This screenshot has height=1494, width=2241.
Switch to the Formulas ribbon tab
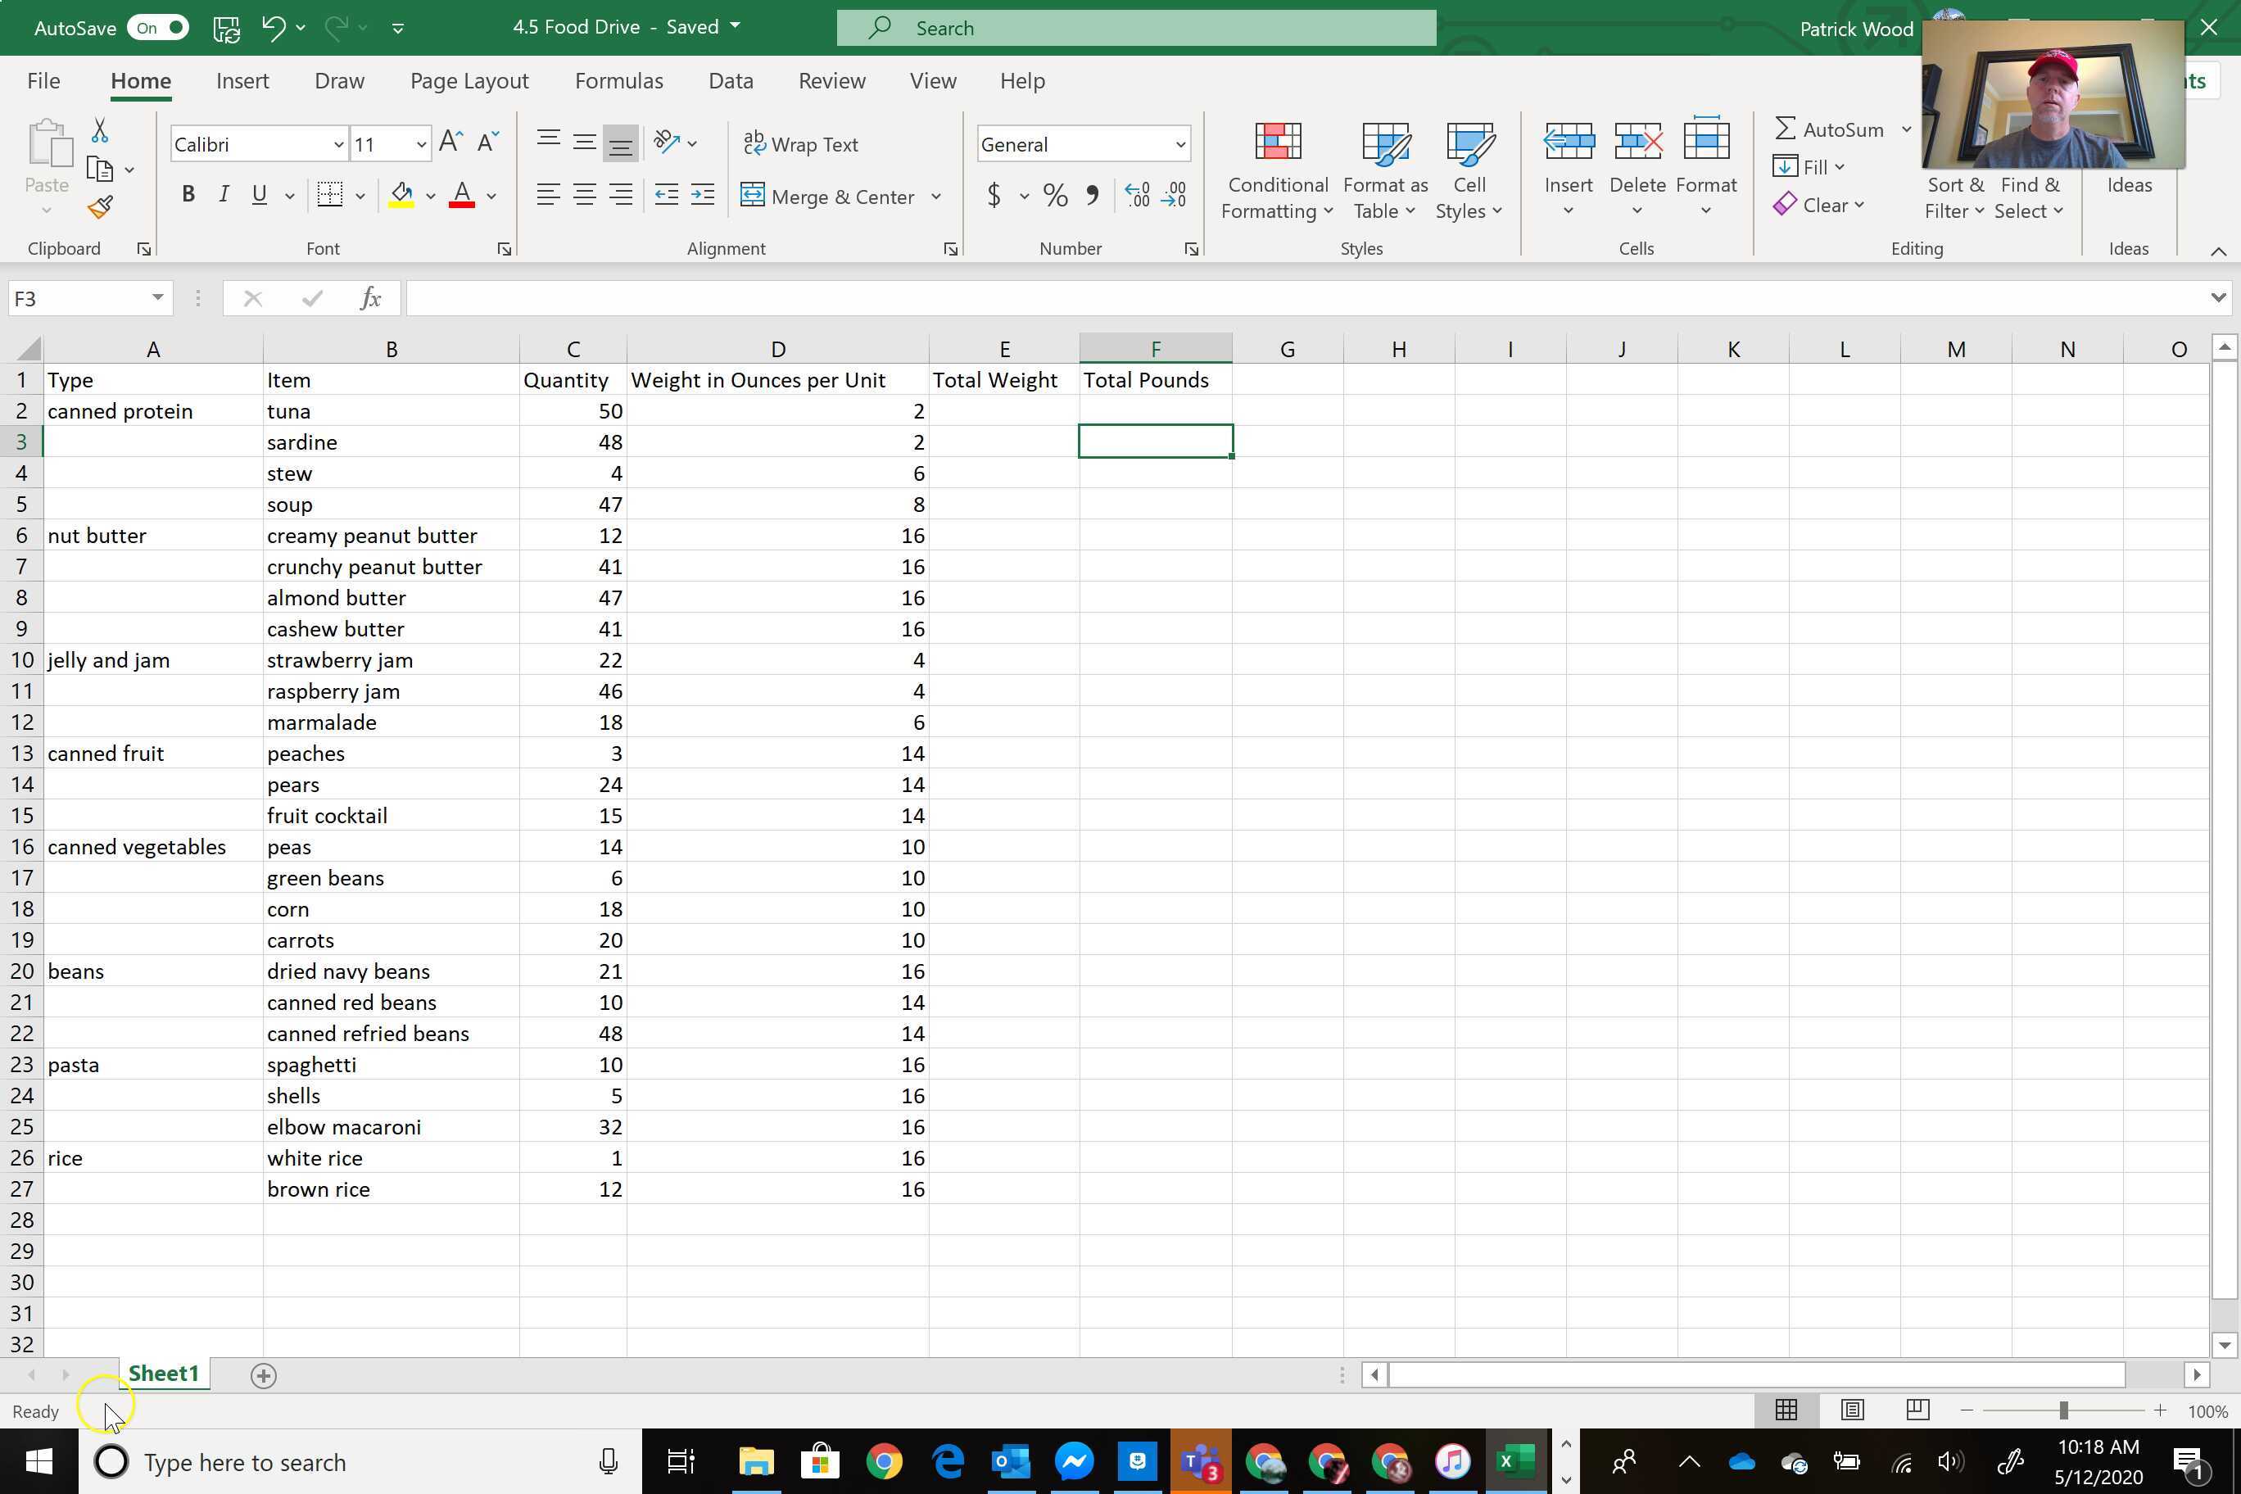[618, 81]
